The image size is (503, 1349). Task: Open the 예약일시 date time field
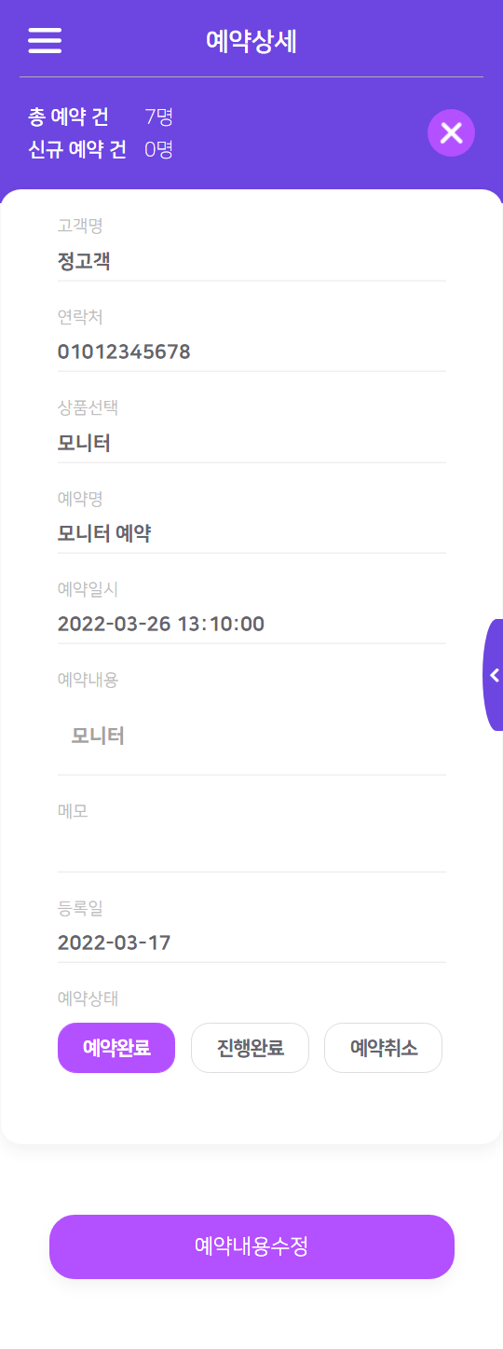click(x=251, y=625)
